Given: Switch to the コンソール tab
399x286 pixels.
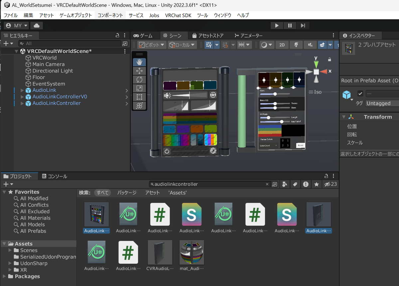Looking at the screenshot, I should tap(55, 176).
